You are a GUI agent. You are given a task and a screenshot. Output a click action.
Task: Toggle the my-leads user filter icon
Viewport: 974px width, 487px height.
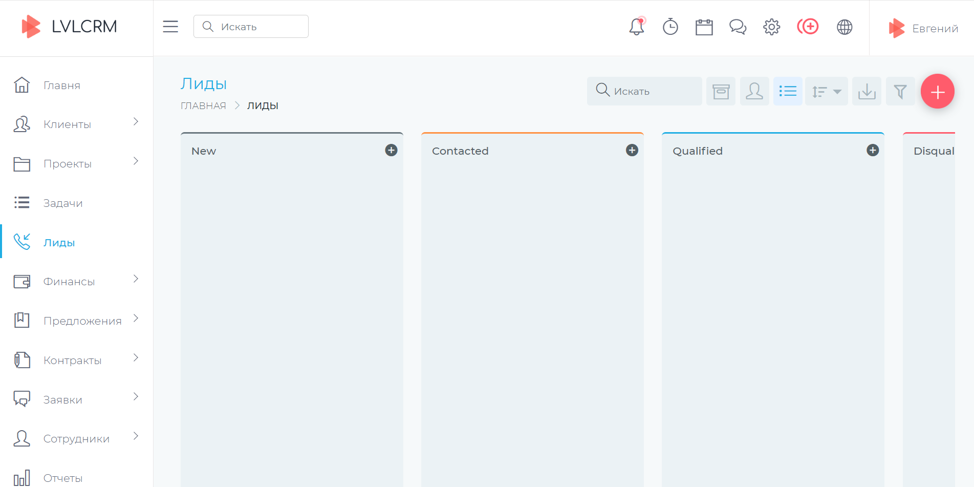tap(754, 92)
